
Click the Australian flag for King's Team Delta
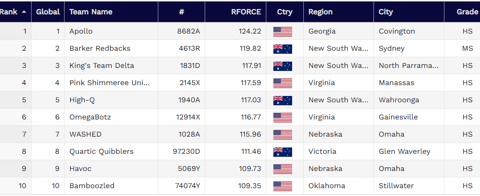click(282, 66)
